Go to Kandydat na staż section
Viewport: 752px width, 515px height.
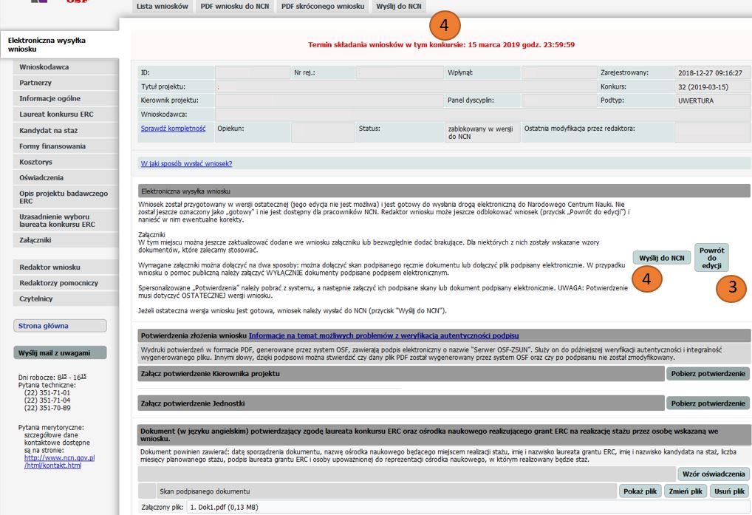click(66, 131)
